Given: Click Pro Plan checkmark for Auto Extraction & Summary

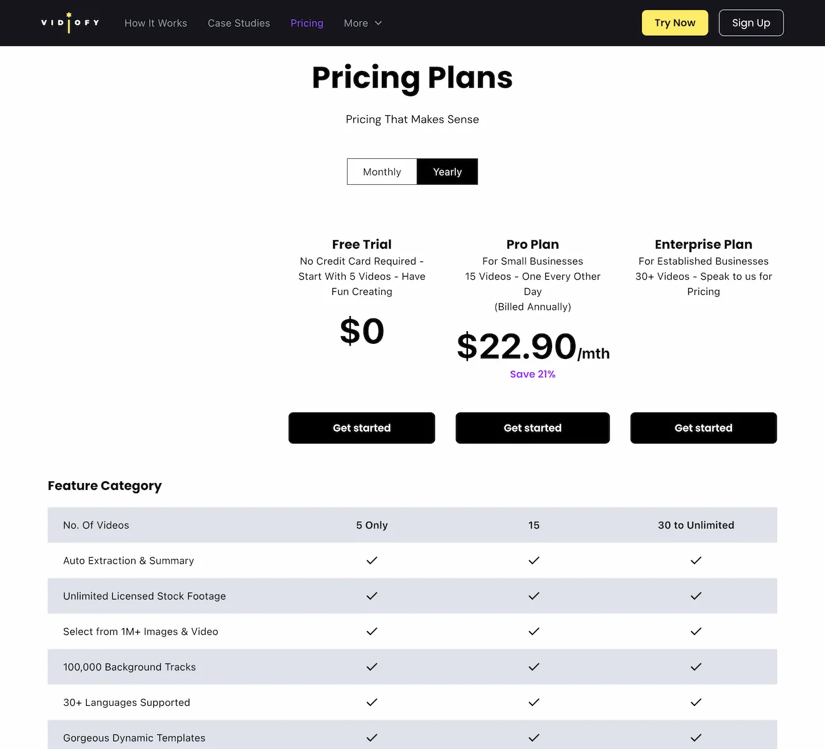Looking at the screenshot, I should (x=533, y=560).
